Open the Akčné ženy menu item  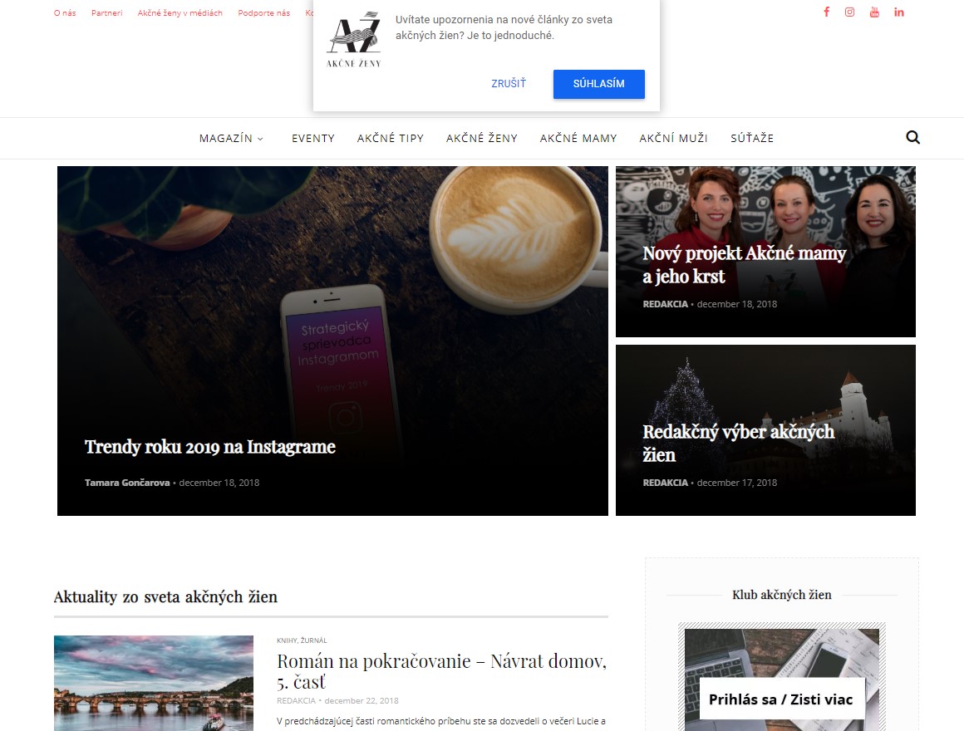click(x=482, y=138)
